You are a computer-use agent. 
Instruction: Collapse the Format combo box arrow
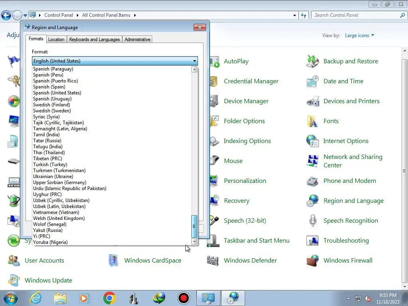pos(194,61)
